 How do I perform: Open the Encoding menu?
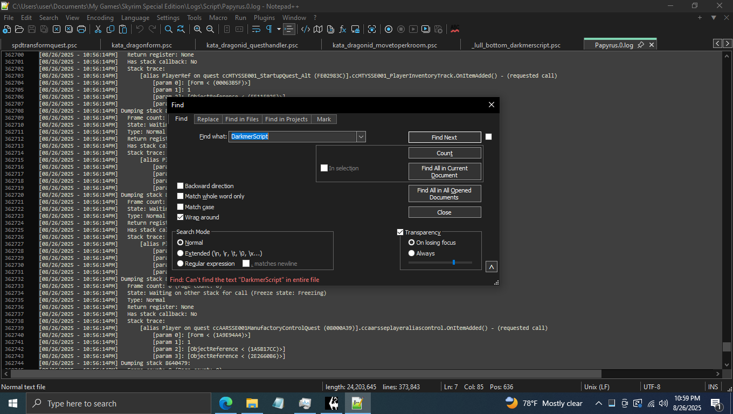point(100,18)
